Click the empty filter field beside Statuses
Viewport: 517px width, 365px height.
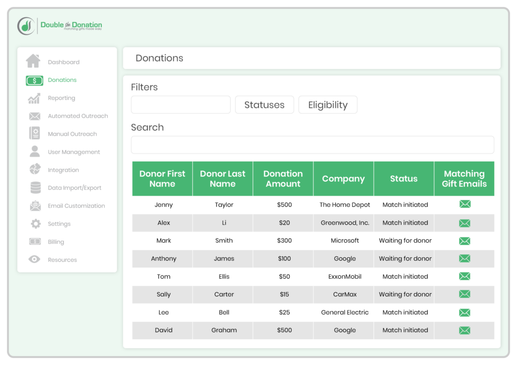click(x=181, y=105)
